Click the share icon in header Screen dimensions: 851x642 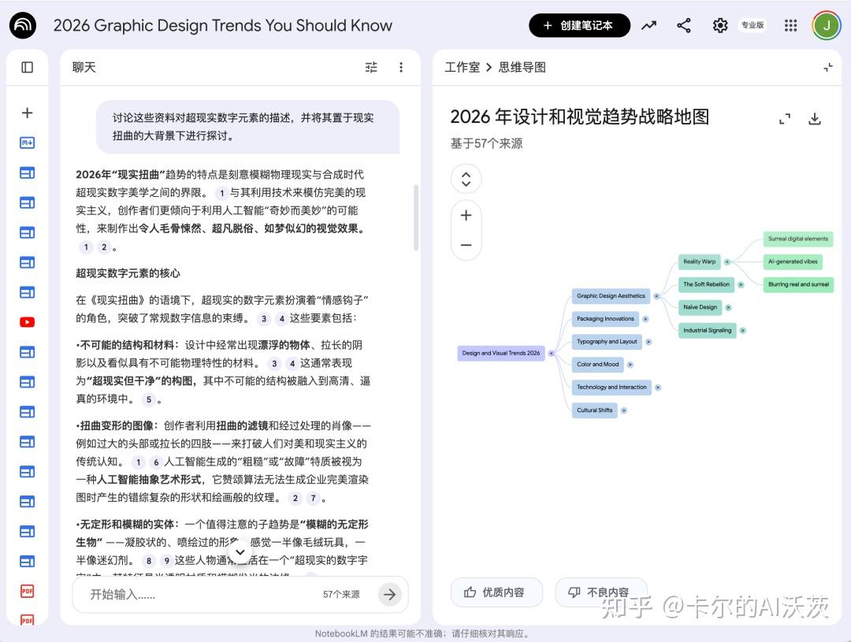click(x=684, y=25)
